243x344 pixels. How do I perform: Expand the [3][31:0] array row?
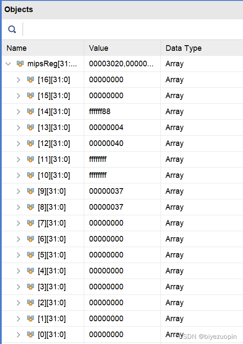click(18, 287)
